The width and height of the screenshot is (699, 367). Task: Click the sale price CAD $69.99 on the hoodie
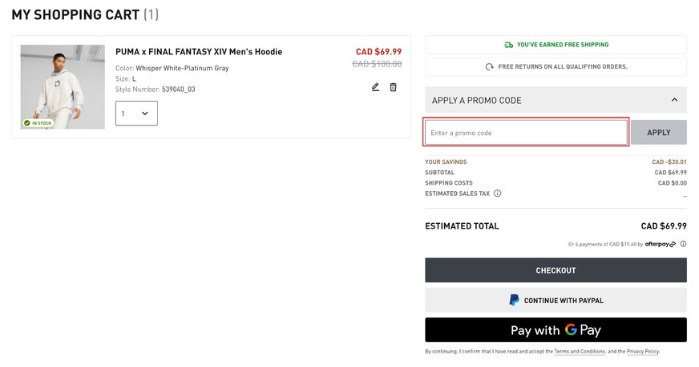pyautogui.click(x=378, y=52)
